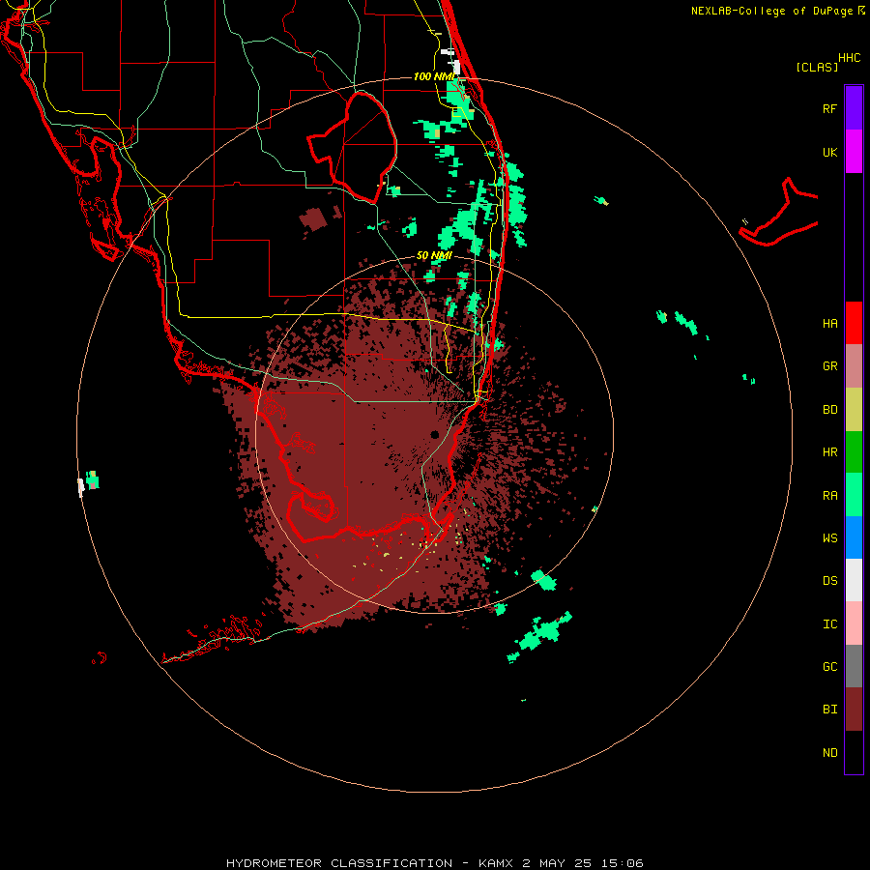Click the IC legend label
870x870 pixels.
[x=829, y=624]
